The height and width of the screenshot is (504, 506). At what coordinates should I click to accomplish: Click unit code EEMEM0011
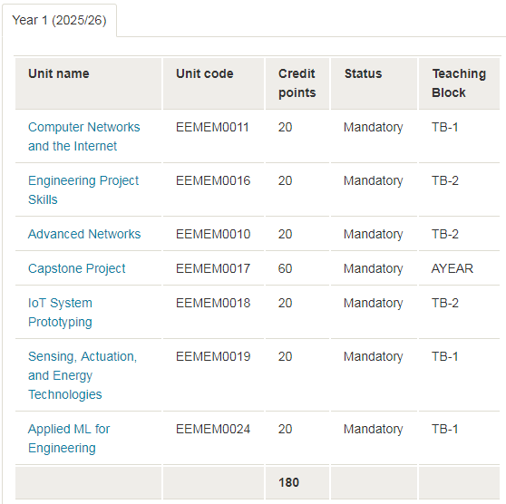[212, 127]
